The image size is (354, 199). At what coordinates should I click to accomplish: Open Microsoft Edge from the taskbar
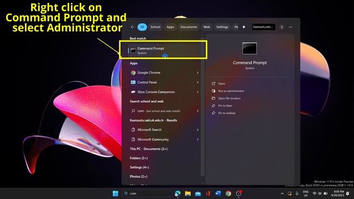click(x=178, y=193)
